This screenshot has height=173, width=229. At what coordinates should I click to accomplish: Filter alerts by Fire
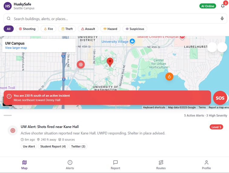pyautogui.click(x=48, y=29)
